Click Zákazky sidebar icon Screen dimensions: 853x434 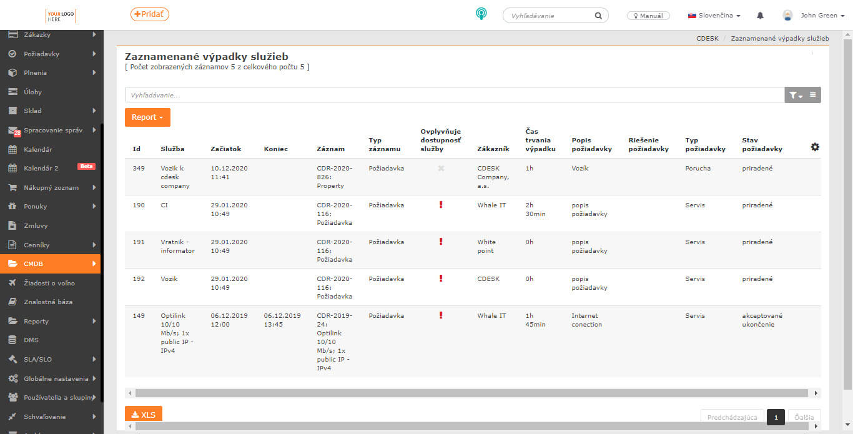12,34
